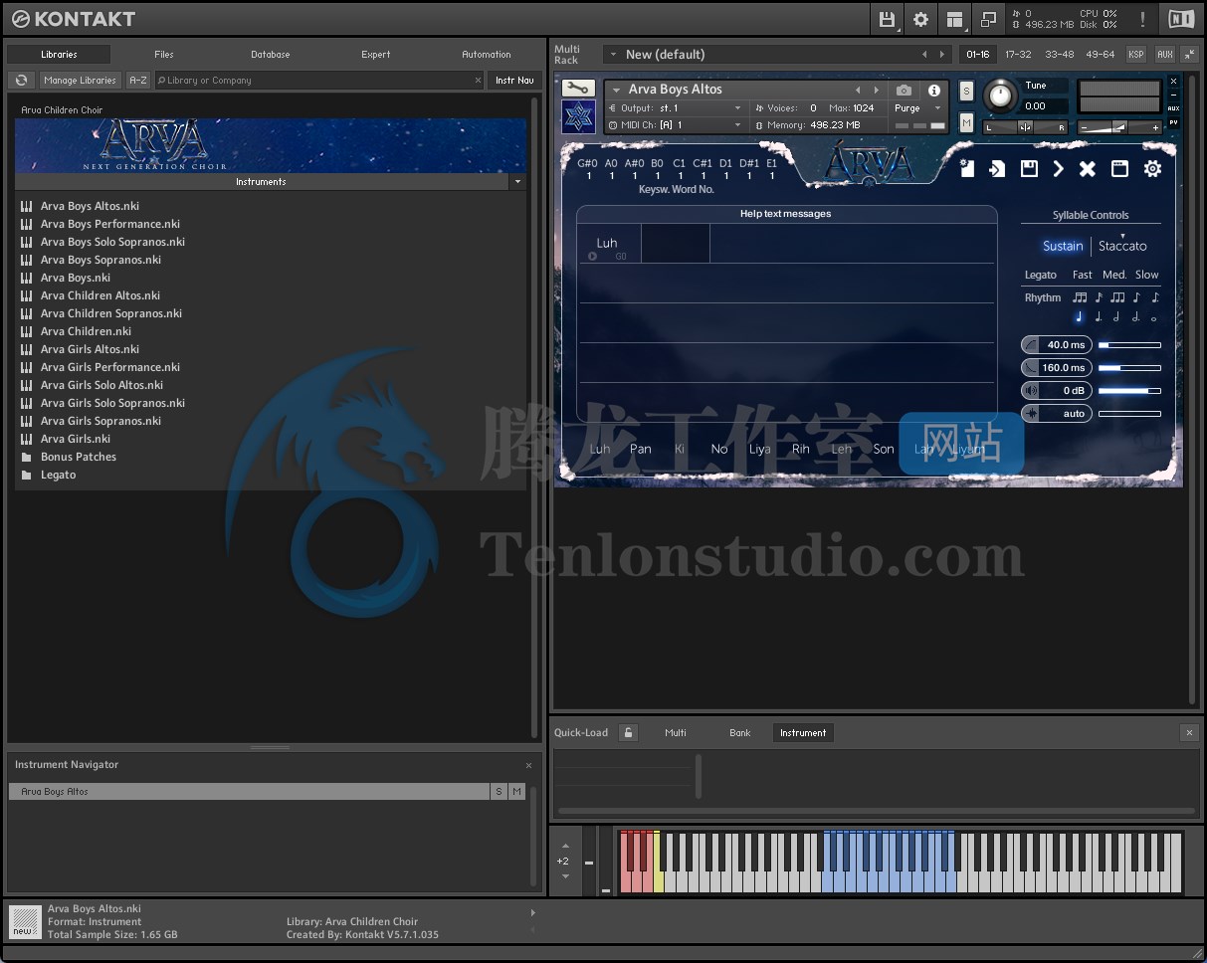Open the Kontakt save/load files menu

pyautogui.click(x=887, y=19)
